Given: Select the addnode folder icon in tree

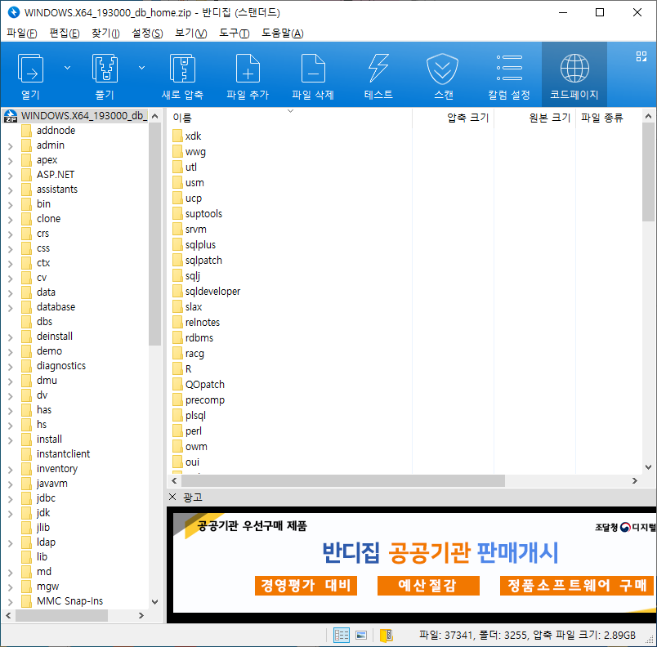Looking at the screenshot, I should point(26,131).
